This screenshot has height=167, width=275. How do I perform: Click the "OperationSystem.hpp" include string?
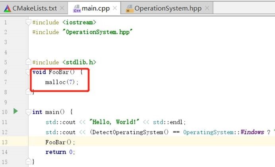pos(98,32)
